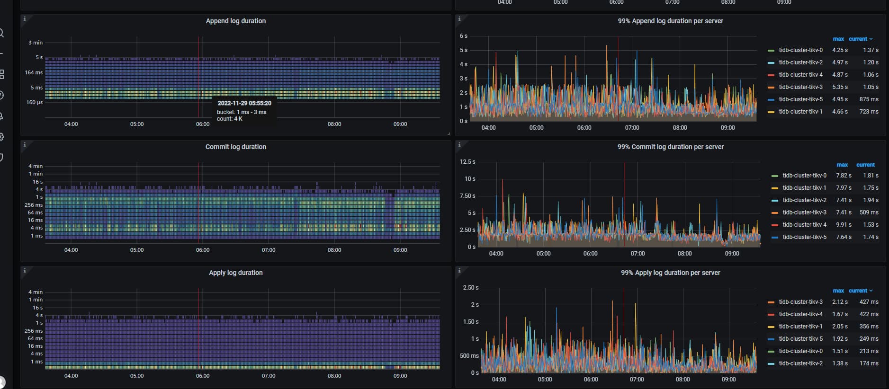Image resolution: width=889 pixels, height=389 pixels.
Task: Sort Commit log legend by max column
Action: click(842, 165)
